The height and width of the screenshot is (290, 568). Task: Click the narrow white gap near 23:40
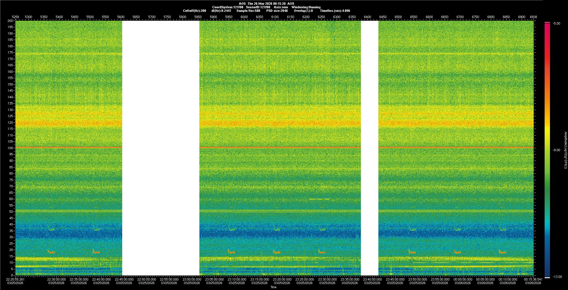[x=369, y=148]
